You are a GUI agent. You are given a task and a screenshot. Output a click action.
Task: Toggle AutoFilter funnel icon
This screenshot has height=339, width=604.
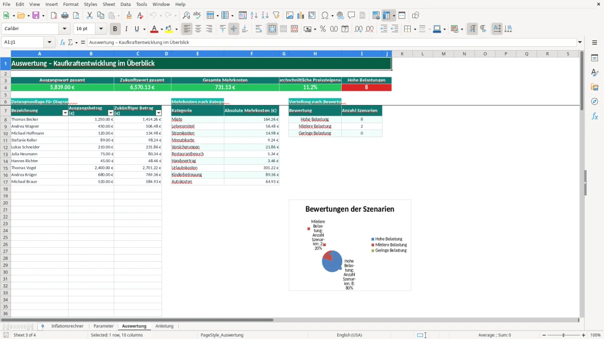point(276,16)
